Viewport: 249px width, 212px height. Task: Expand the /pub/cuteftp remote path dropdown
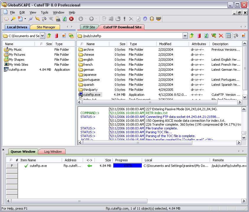point(185,36)
